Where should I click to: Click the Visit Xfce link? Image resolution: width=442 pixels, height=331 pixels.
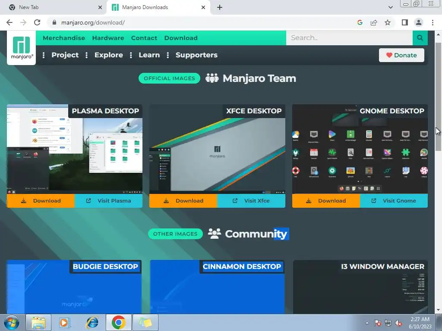[251, 201]
